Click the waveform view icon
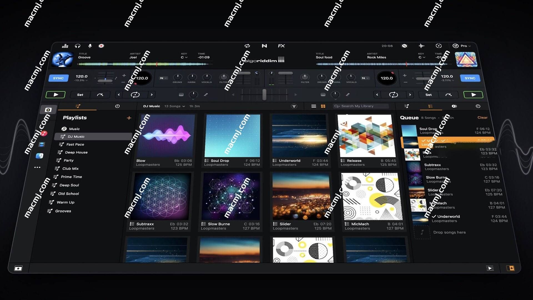 click(x=421, y=46)
